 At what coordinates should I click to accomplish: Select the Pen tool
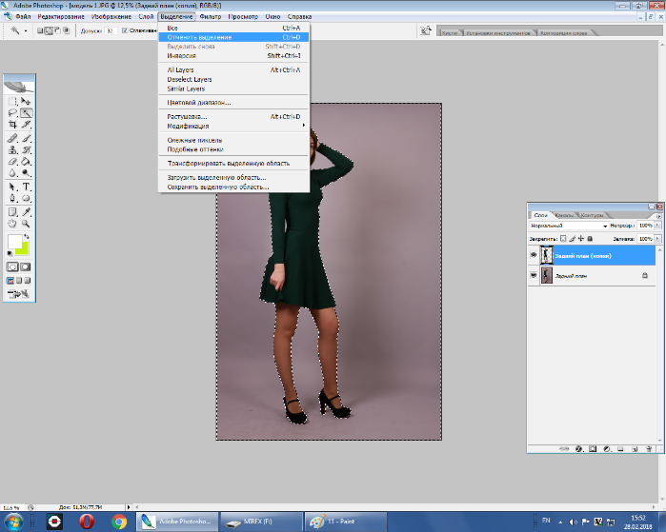[12, 198]
